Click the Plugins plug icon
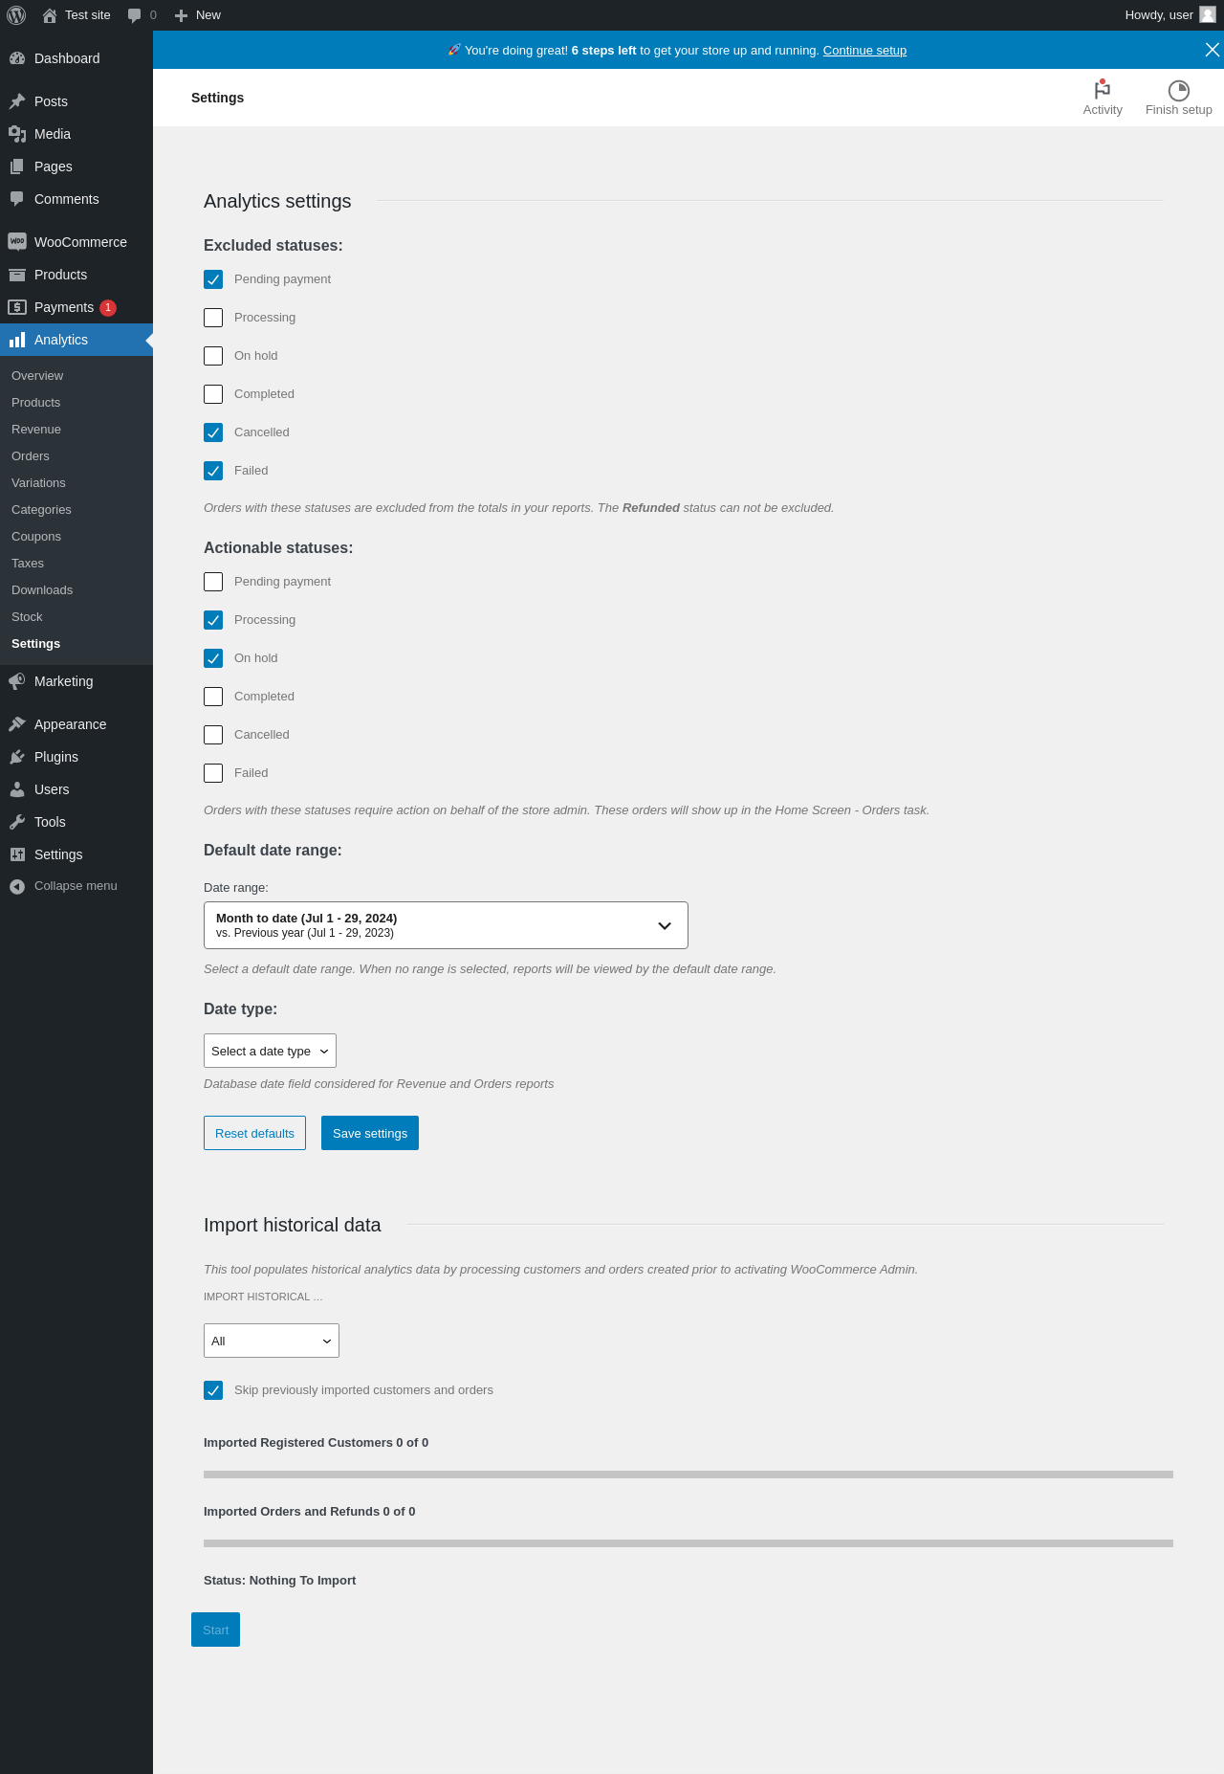The image size is (1224, 1774). coord(17,757)
